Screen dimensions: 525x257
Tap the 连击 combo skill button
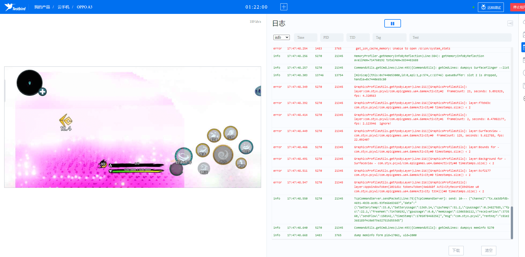[203, 150]
